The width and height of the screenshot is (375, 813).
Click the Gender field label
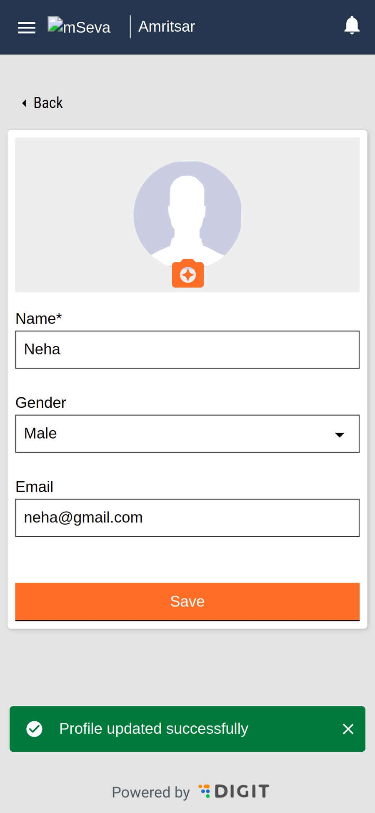click(41, 403)
